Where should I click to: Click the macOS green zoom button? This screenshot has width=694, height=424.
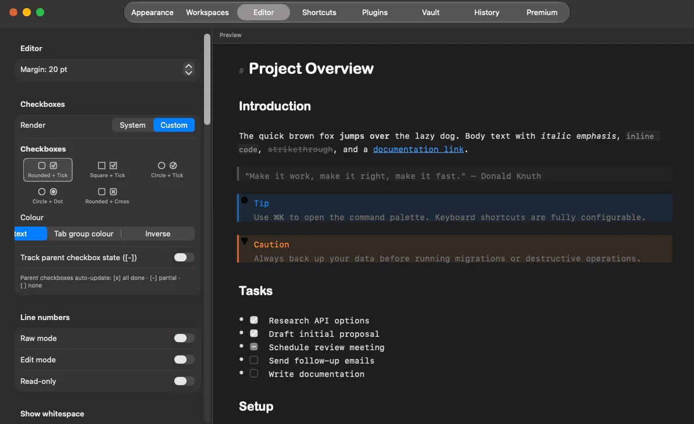coord(40,12)
